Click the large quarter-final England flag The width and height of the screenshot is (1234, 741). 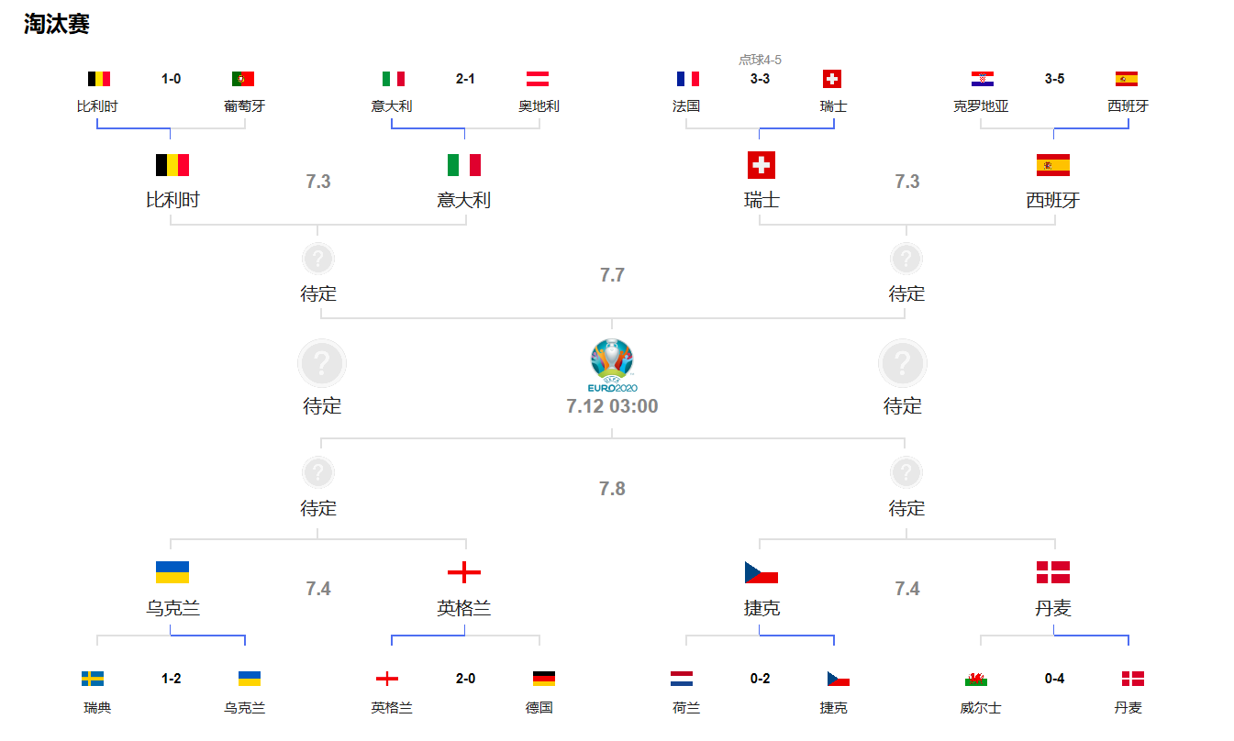464,573
